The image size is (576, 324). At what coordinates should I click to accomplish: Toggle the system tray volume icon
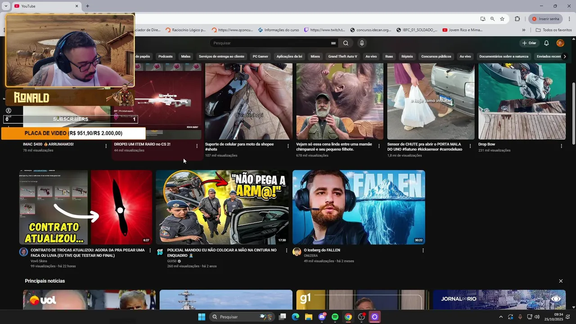[x=537, y=317]
